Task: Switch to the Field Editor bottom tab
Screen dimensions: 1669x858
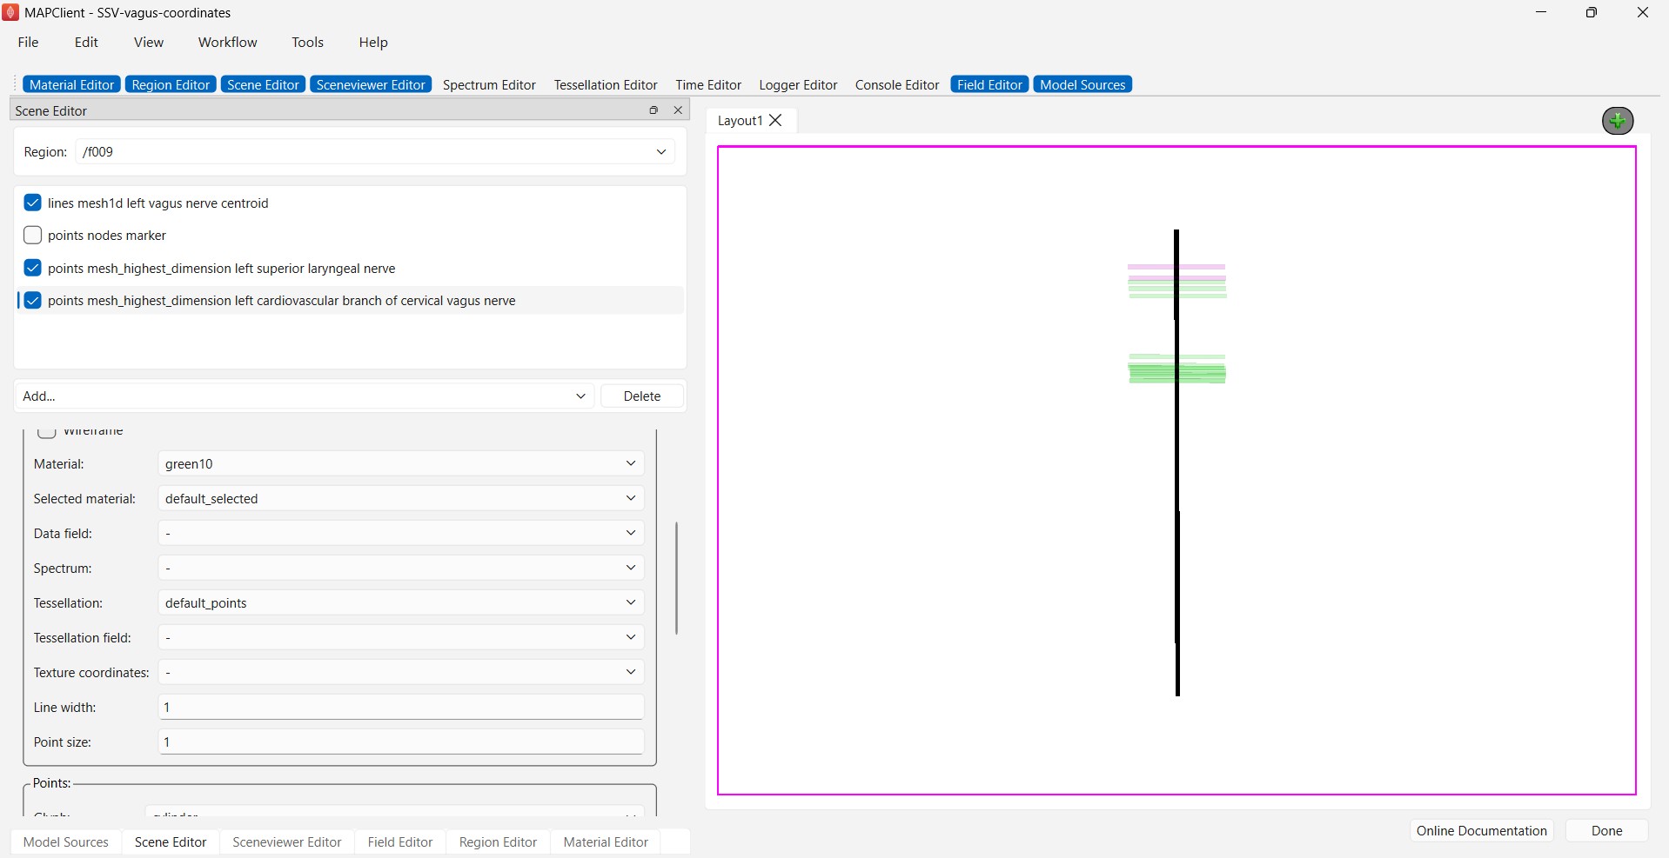Action: click(x=400, y=841)
